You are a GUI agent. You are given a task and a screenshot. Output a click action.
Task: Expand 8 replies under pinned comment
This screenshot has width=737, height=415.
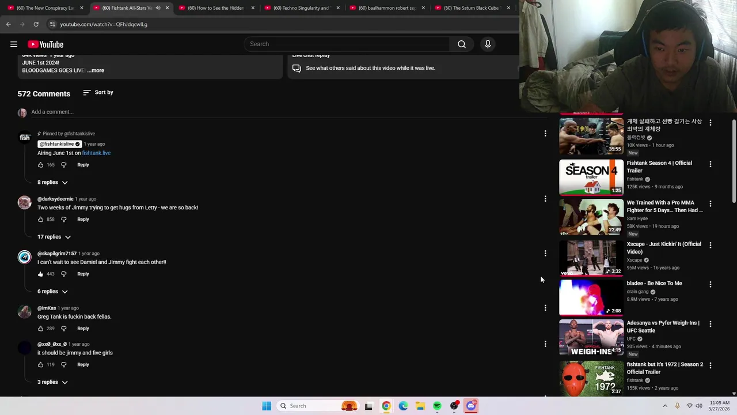pyautogui.click(x=52, y=182)
